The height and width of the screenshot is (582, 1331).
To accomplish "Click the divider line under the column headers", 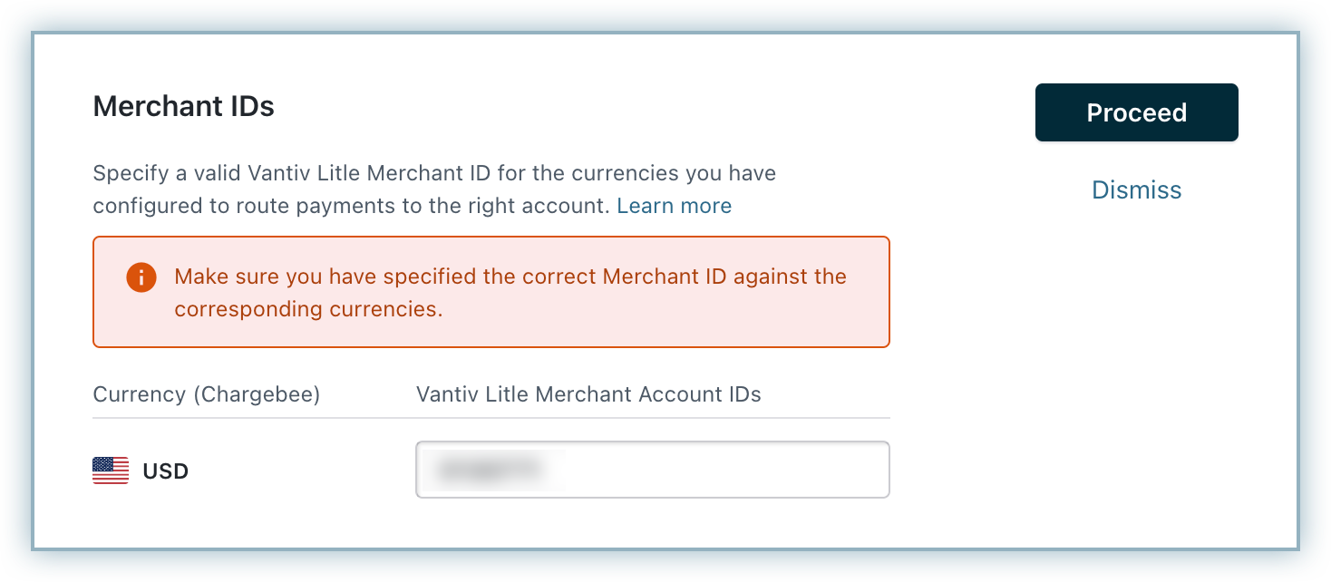I will [x=491, y=418].
